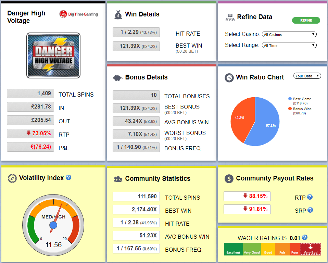Click the 1 / 2.38 community hit rate field
328x263 pixels.
(x=136, y=222)
